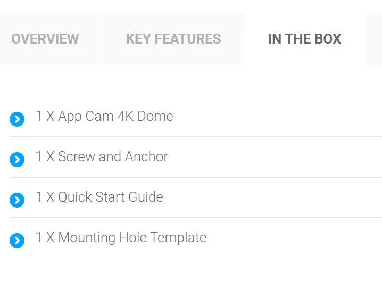Viewport: 382px width, 305px height.
Task: Click the divider line below Quick Start Guide
Action: click(196, 218)
